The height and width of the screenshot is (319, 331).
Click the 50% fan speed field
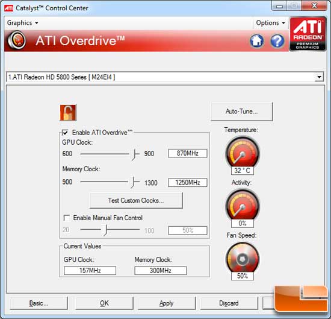pyautogui.click(x=187, y=230)
